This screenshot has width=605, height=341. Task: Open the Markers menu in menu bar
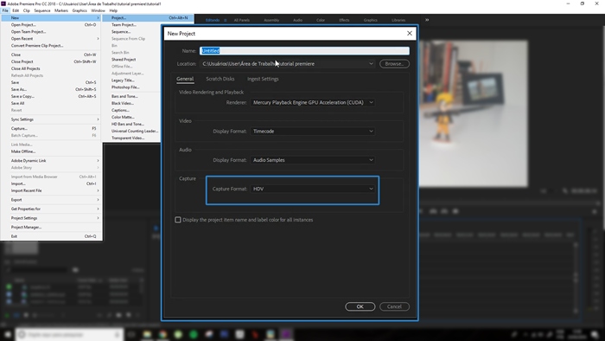coord(61,10)
